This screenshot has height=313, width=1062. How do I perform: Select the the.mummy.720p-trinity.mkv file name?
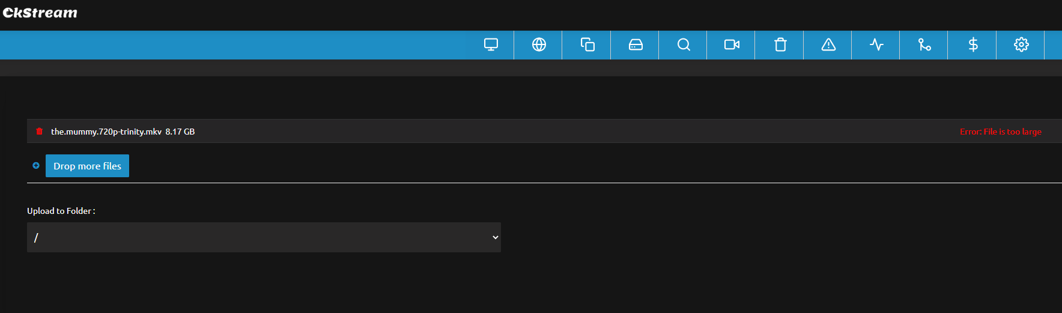[106, 132]
